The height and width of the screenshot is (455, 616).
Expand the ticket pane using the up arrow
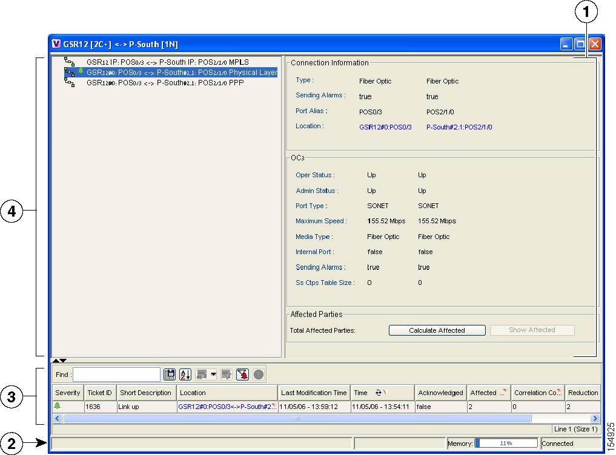[x=56, y=361]
